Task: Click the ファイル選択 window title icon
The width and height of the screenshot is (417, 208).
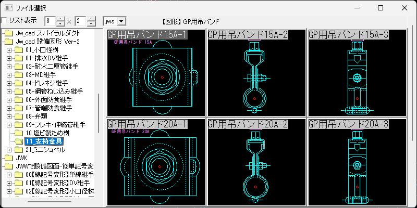Action: 8,8
